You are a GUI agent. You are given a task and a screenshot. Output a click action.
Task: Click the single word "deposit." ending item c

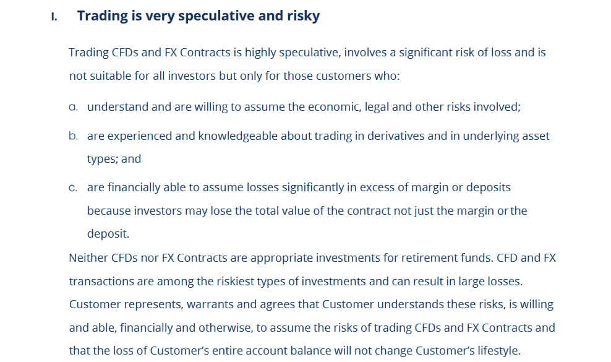[108, 234]
